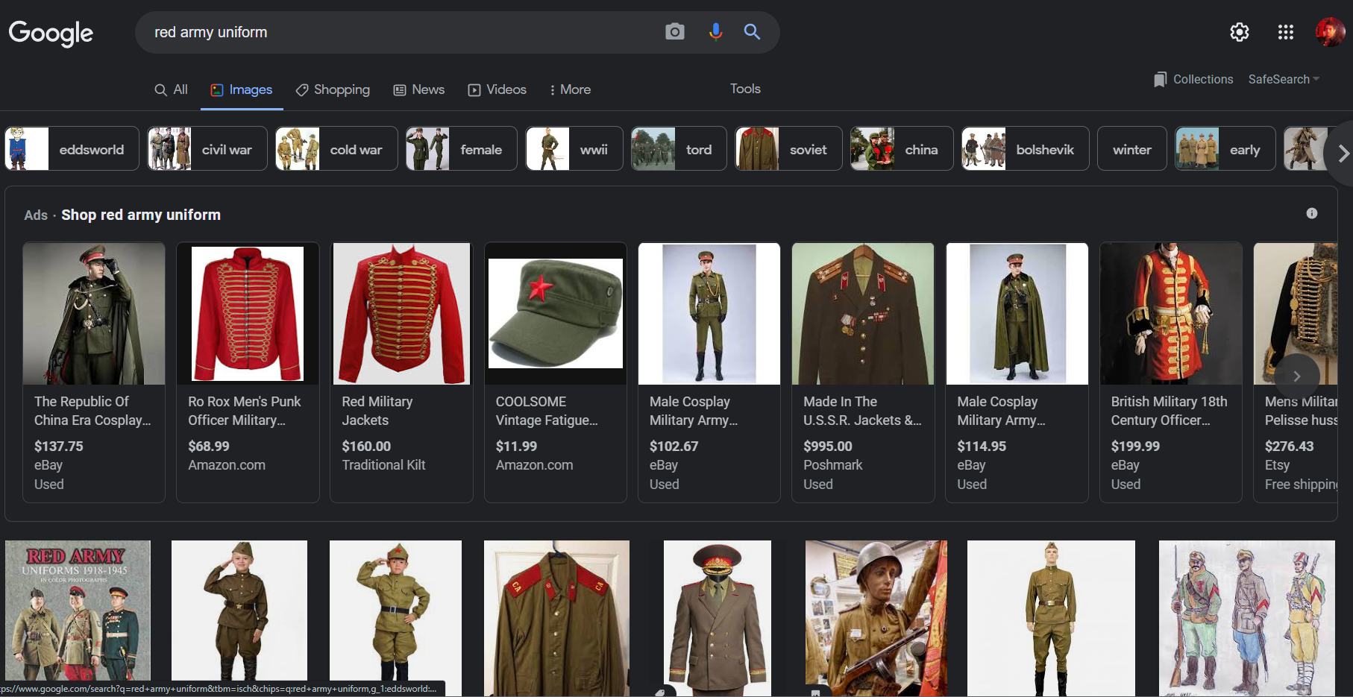1353x697 pixels.
Task: Switch to the Shopping tab
Action: point(333,89)
